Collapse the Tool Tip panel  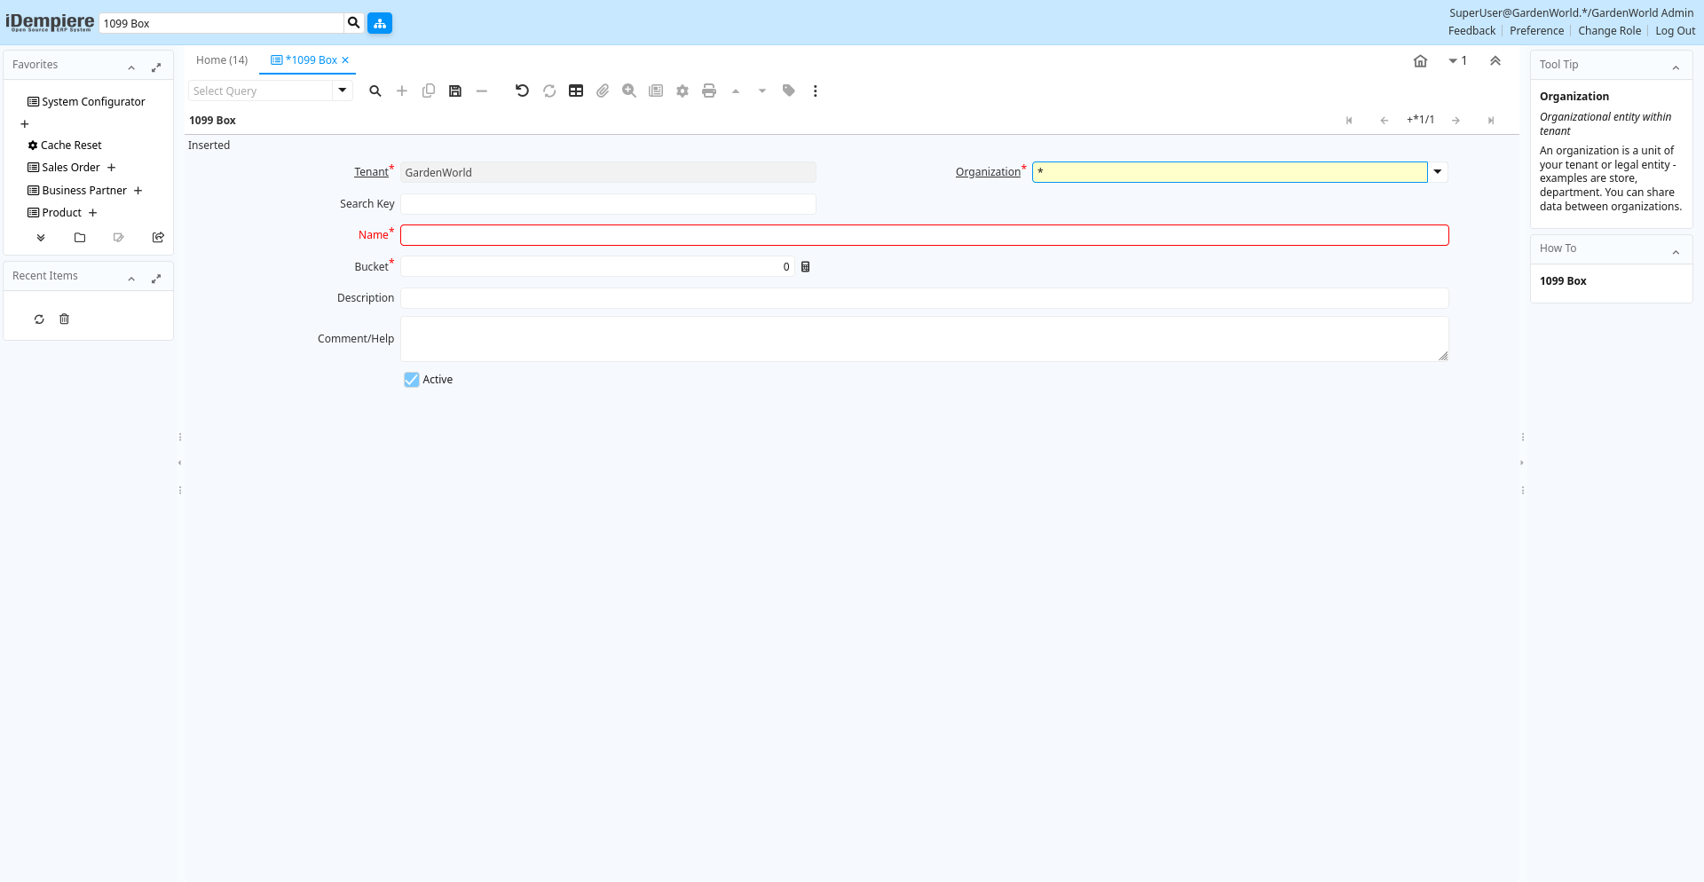tap(1676, 67)
